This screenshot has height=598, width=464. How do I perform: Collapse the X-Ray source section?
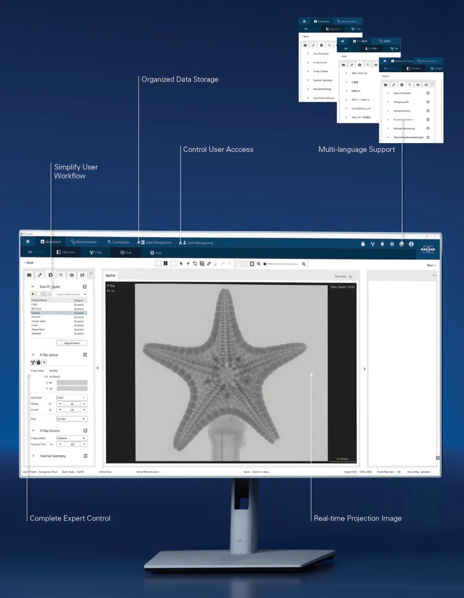[33, 355]
